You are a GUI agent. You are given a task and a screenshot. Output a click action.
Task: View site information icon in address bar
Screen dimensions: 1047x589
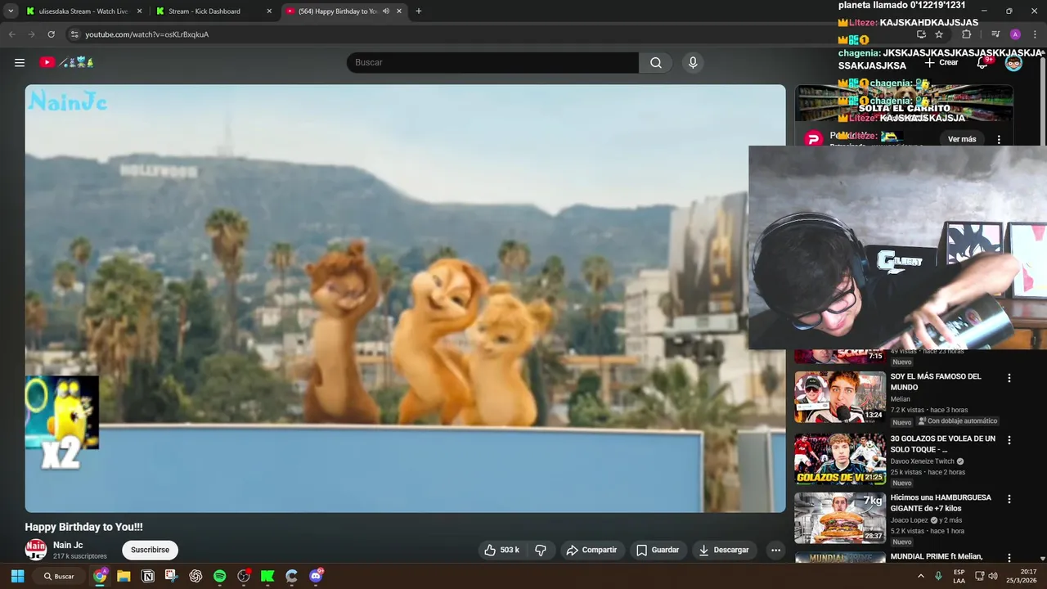click(x=74, y=34)
